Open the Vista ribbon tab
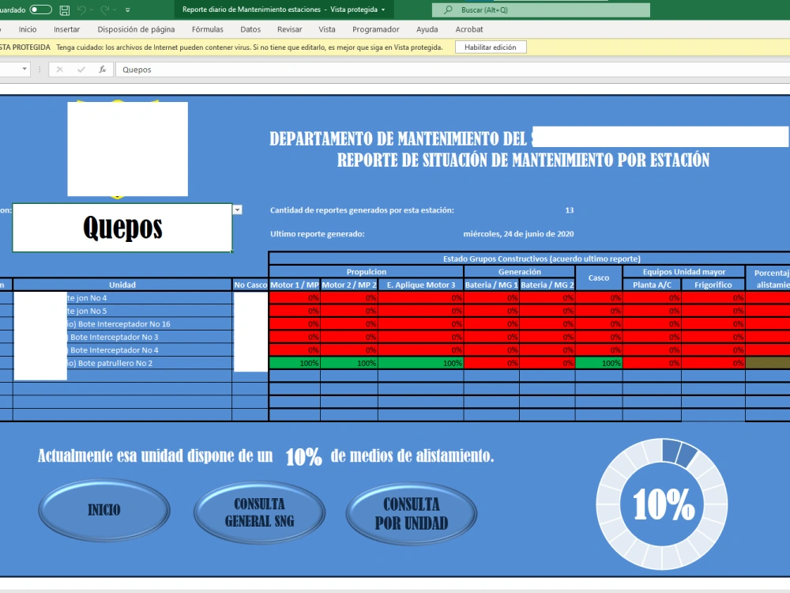Screen dimensions: 790x593 (326, 29)
